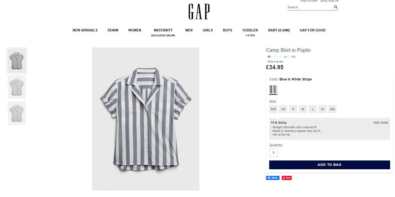The height and width of the screenshot is (197, 395).
Task: Select Blue & White Stripe swatch
Action: click(273, 90)
